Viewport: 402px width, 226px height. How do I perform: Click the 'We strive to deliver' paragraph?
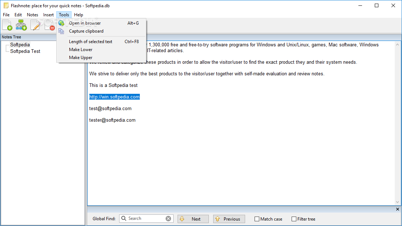pyautogui.click(x=207, y=74)
